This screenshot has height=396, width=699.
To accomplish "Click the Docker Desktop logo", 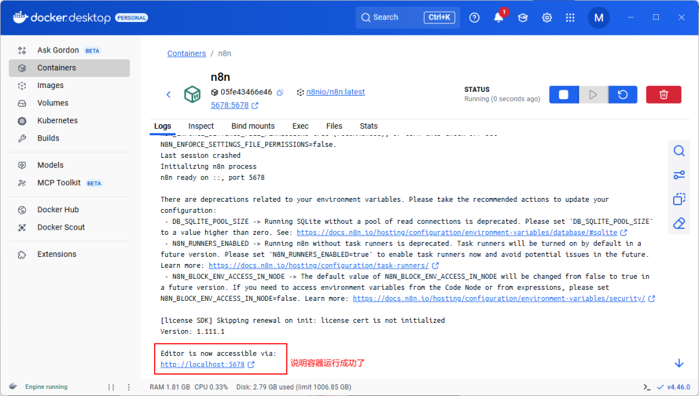I will [x=62, y=17].
